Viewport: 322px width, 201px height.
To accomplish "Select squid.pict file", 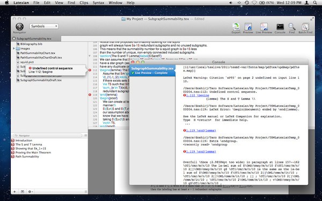I will click(x=27, y=62).
